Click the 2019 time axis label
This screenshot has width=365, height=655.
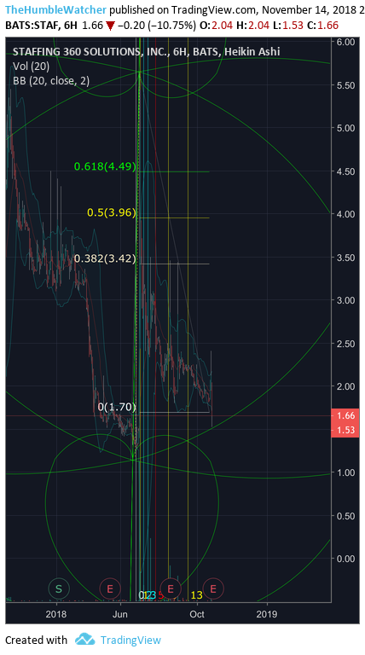[266, 614]
